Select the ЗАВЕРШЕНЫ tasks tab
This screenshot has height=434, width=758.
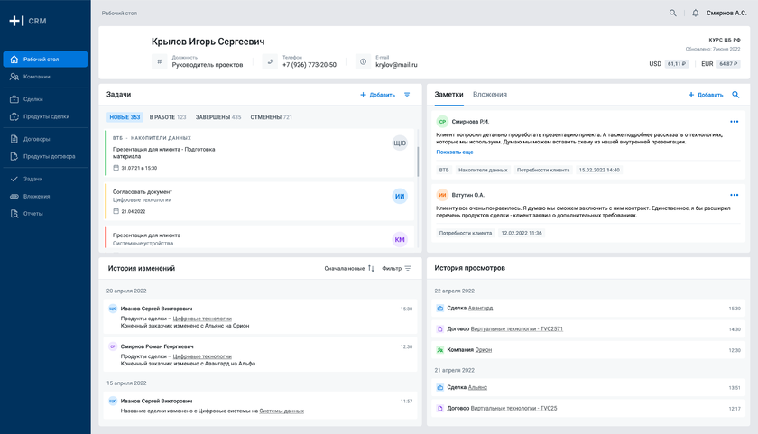pos(218,117)
